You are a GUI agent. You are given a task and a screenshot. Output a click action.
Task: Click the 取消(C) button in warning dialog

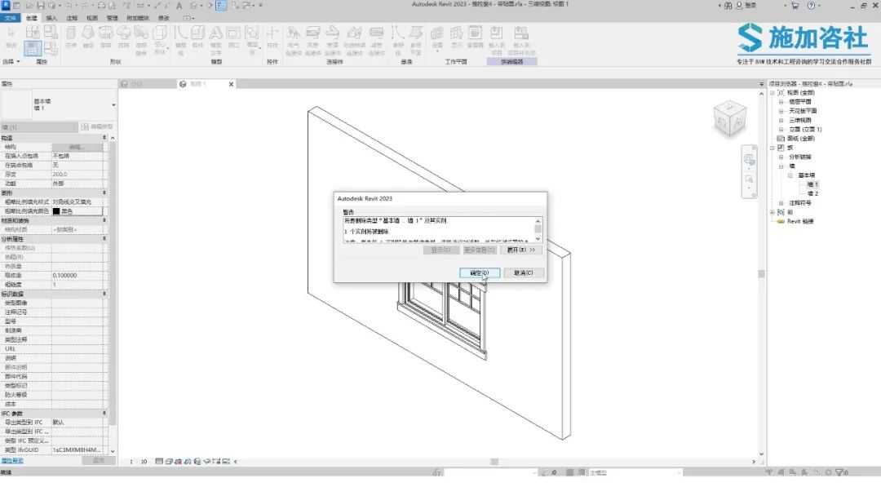[x=524, y=272]
